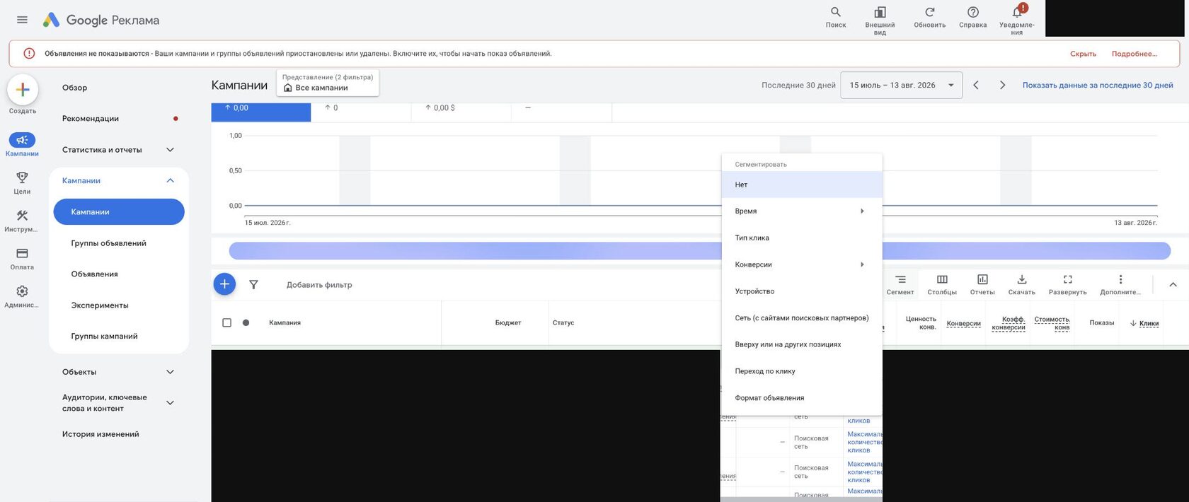Screen dimensions: 1189x502
Task: Click the alert warning icon in banner
Action: 29,54
